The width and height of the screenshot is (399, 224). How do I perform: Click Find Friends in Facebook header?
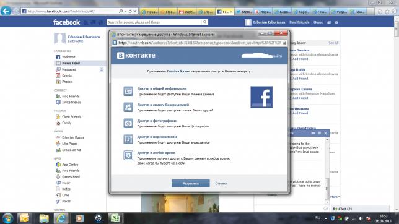pyautogui.click(x=299, y=22)
